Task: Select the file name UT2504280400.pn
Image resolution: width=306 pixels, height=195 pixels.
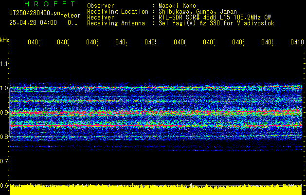Action: pos(35,13)
